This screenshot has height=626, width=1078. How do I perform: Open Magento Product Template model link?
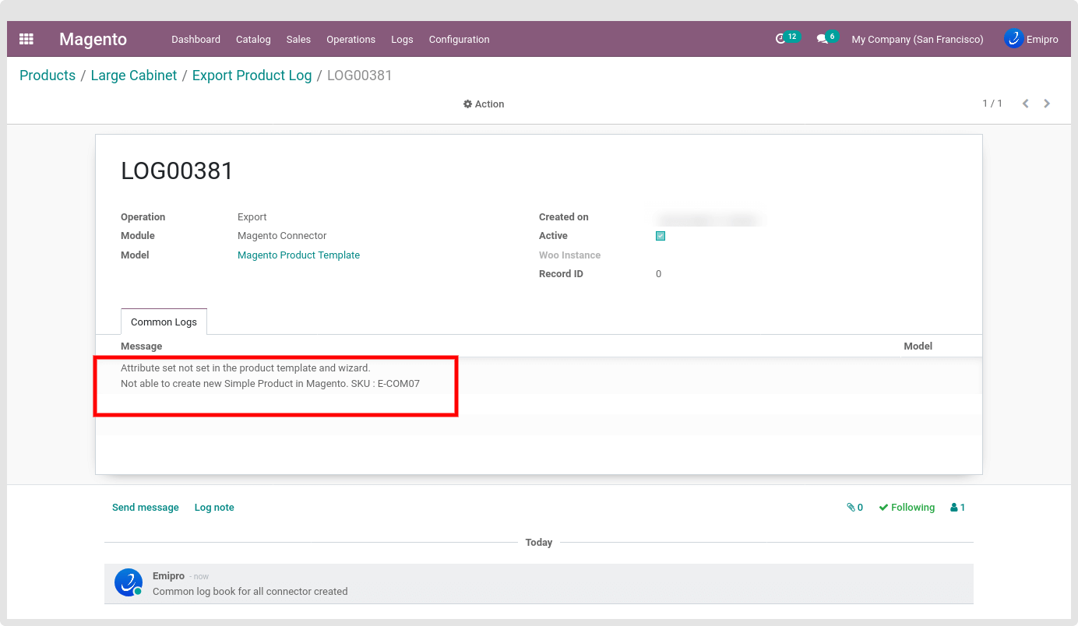tap(298, 255)
